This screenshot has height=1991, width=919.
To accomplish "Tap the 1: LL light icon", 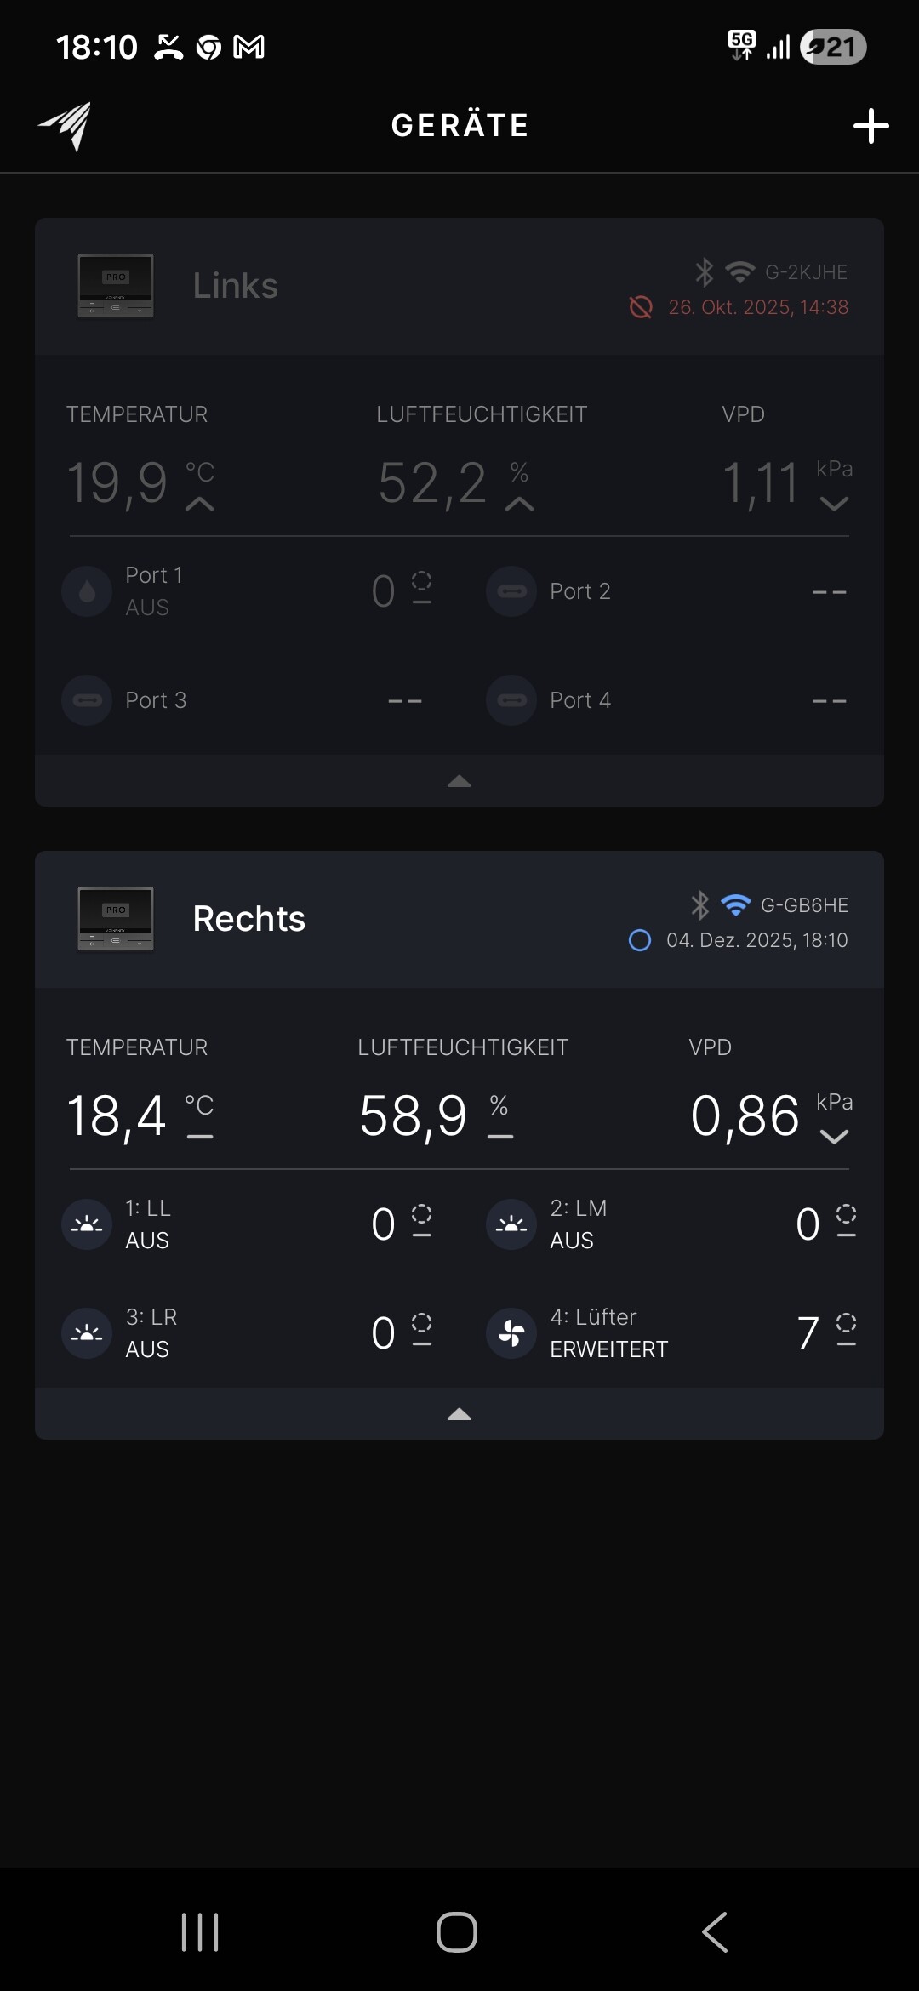I will pos(87,1224).
